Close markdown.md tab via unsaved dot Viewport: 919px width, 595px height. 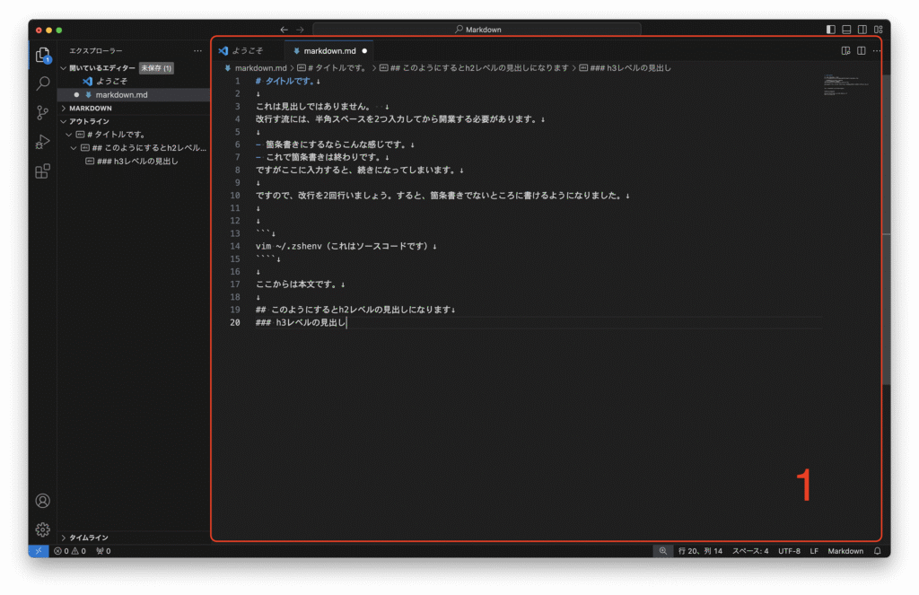(x=364, y=51)
